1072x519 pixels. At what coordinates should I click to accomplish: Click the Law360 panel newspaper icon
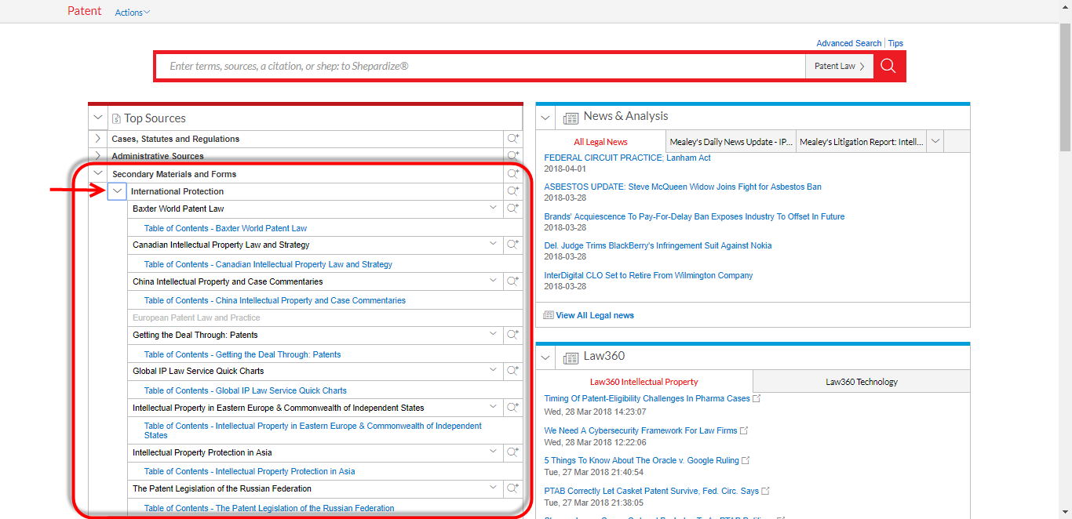click(x=571, y=357)
